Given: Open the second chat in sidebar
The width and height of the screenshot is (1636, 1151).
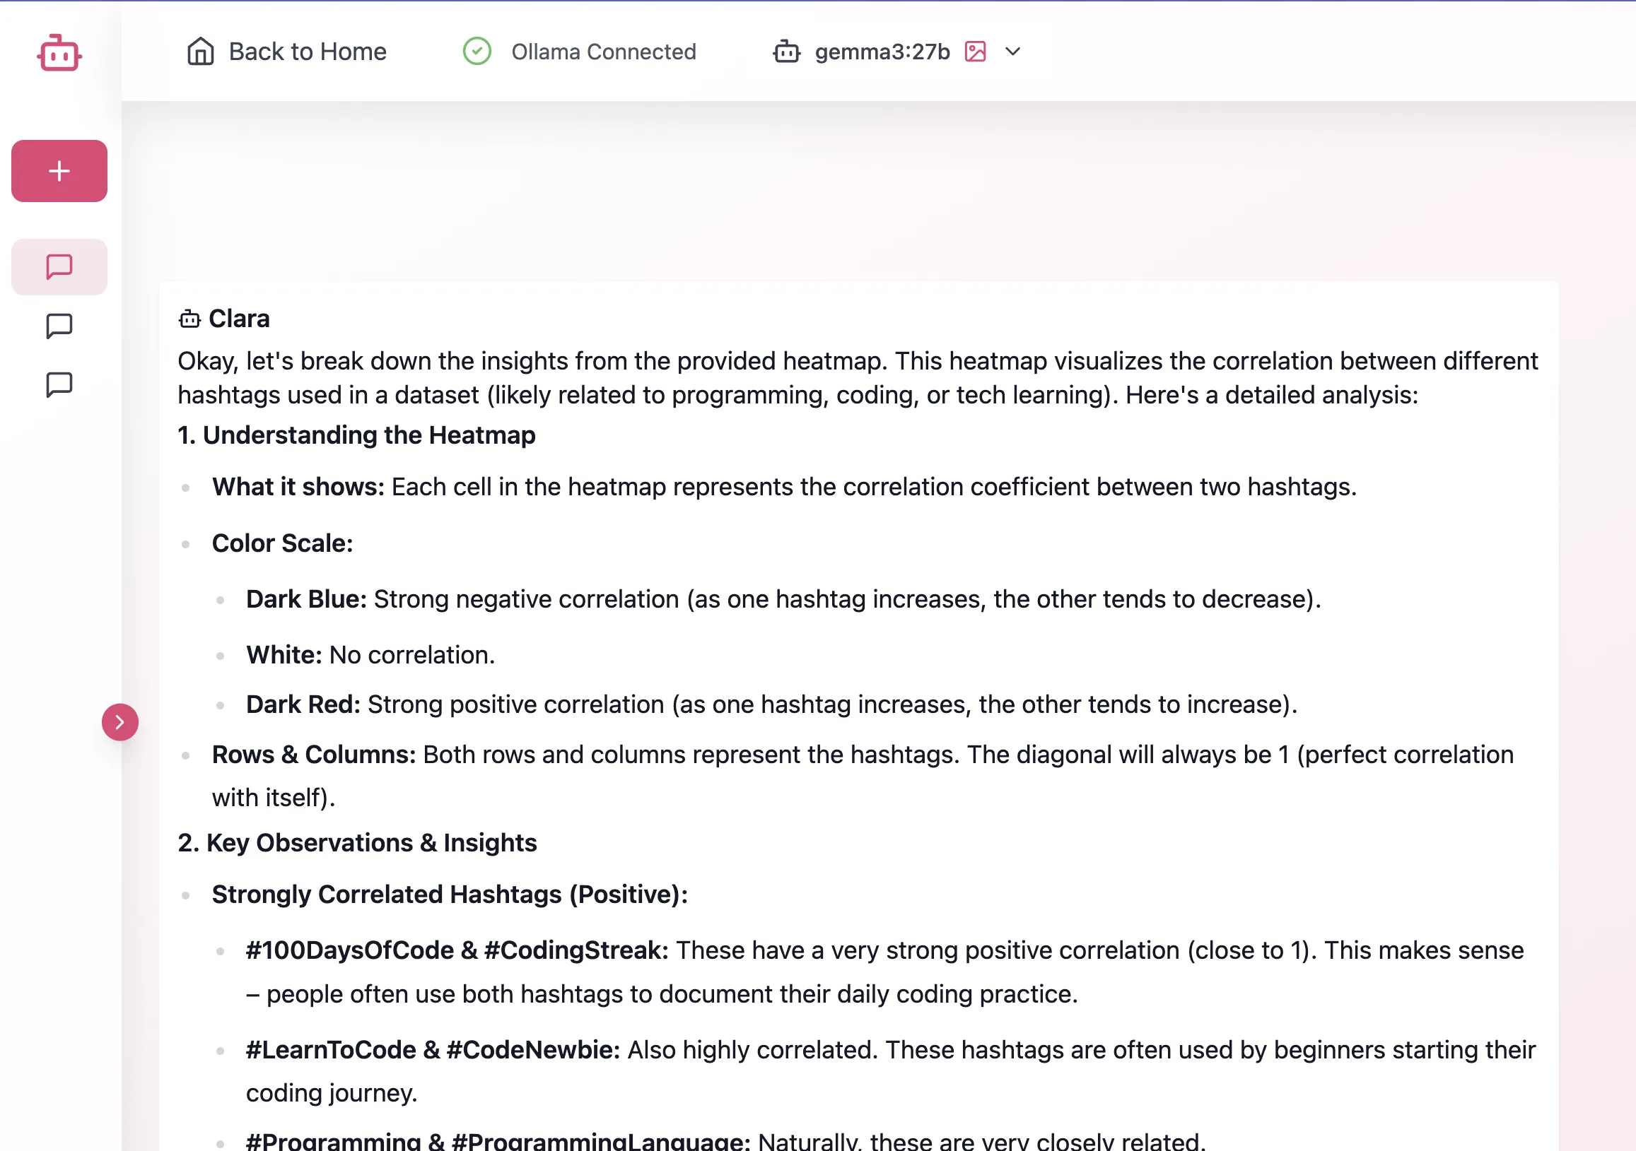Looking at the screenshot, I should pyautogui.click(x=59, y=326).
